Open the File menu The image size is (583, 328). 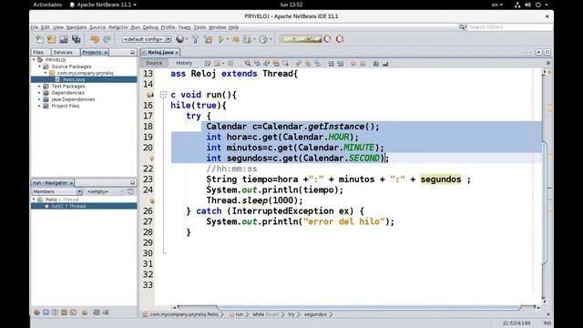coord(35,27)
